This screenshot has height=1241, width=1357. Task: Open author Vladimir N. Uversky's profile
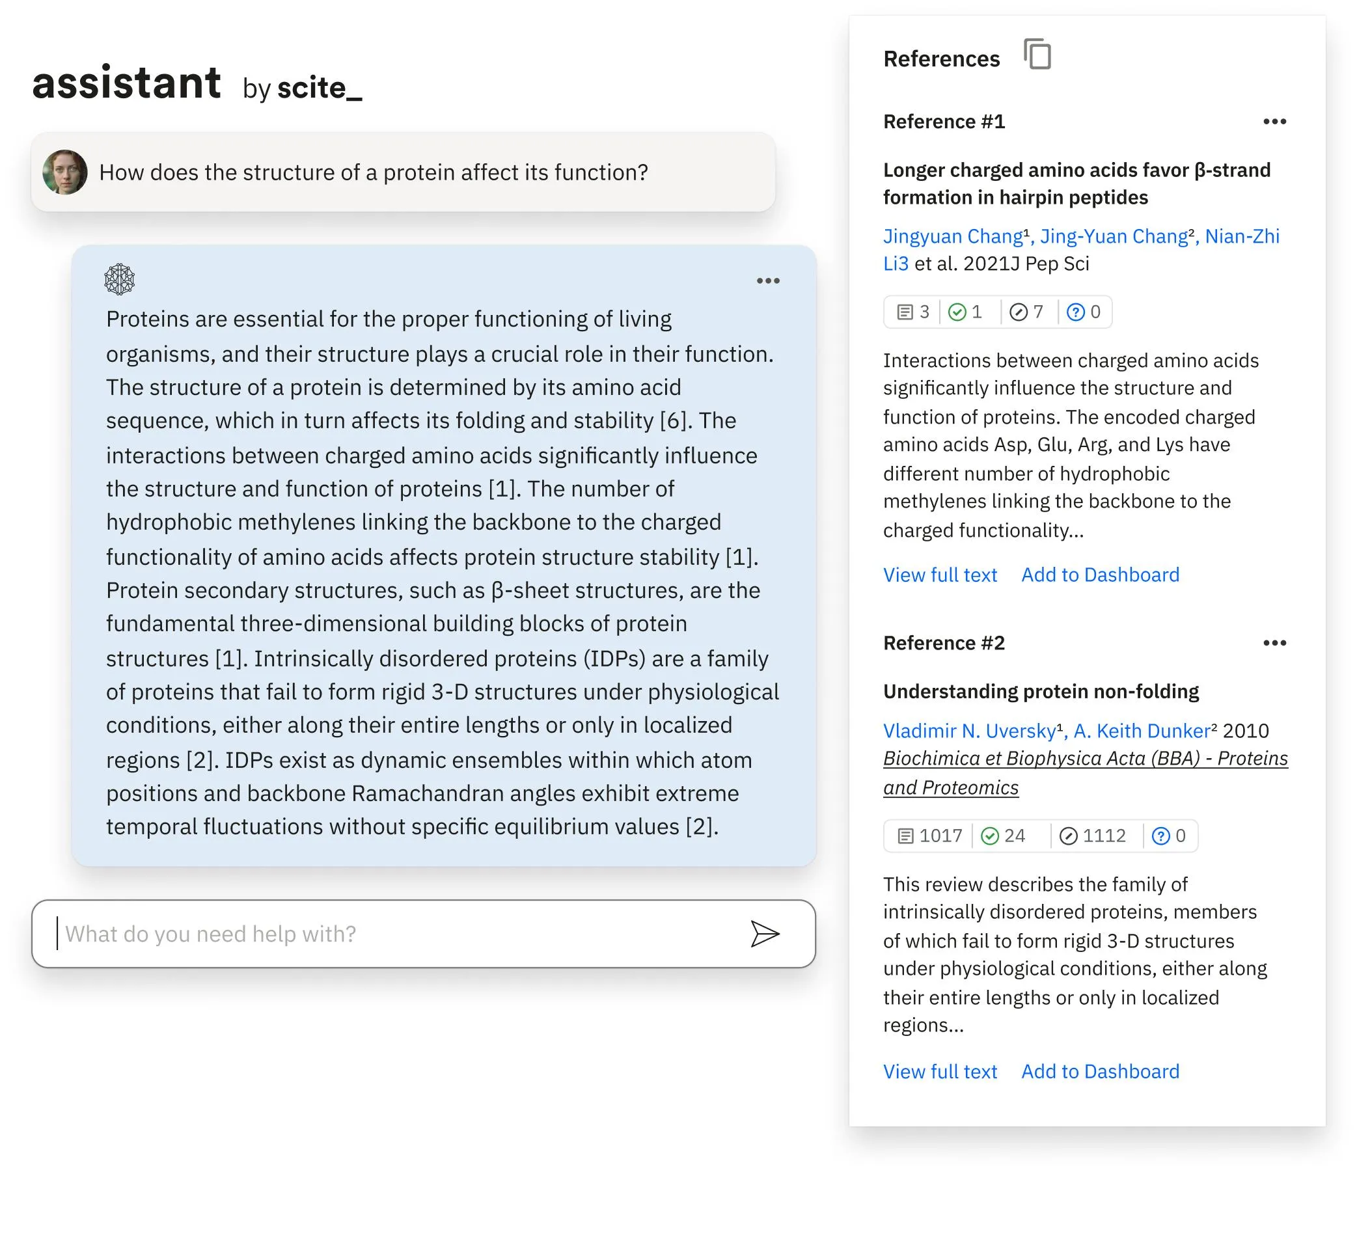point(969,731)
